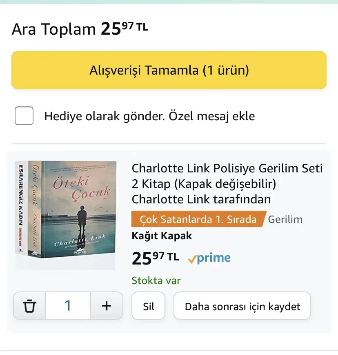Click the item price 25,97 TL near prime
The image size is (338, 355).
[x=155, y=258]
